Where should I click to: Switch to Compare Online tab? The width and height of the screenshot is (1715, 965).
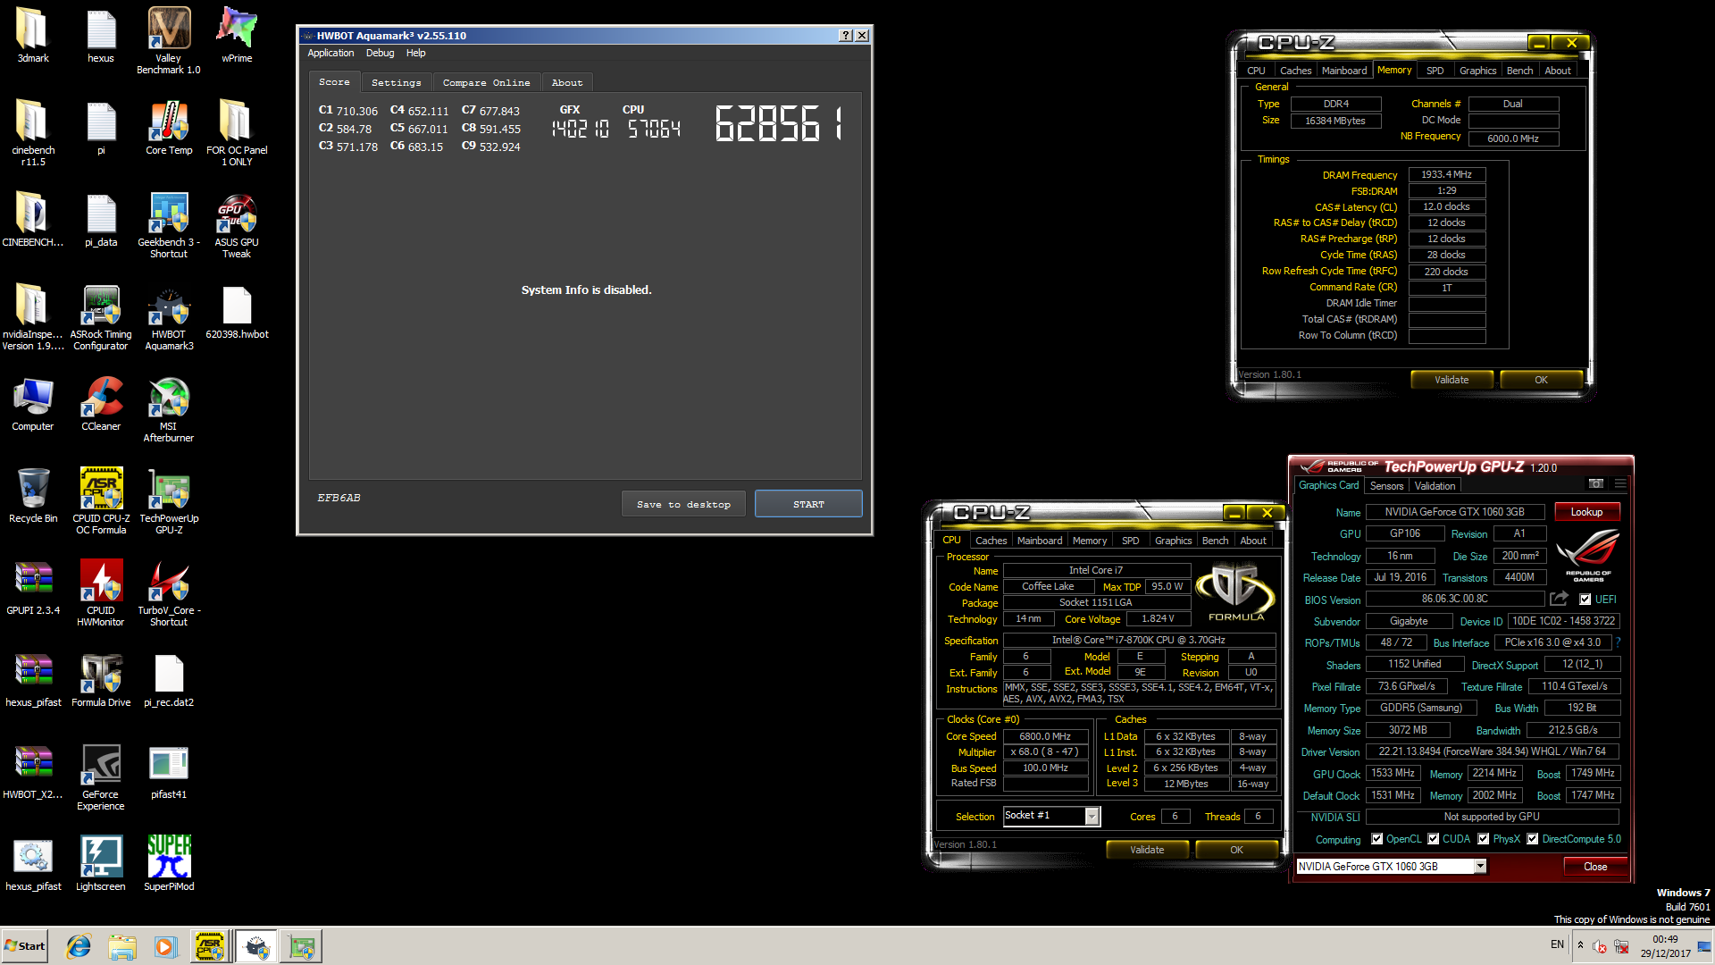click(486, 82)
